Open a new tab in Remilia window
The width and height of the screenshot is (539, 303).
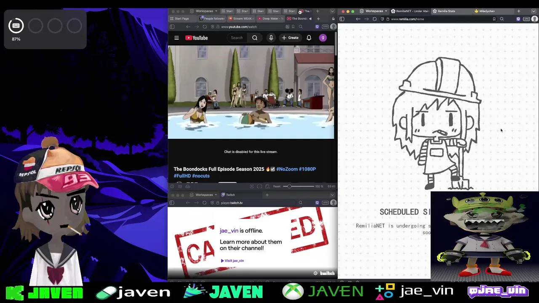click(519, 11)
